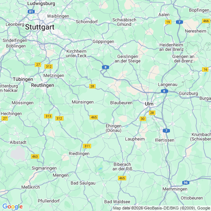Viewport: 211px width, 211px height.
Task: Select the Stuttgart city label
Action: pyautogui.click(x=40, y=27)
